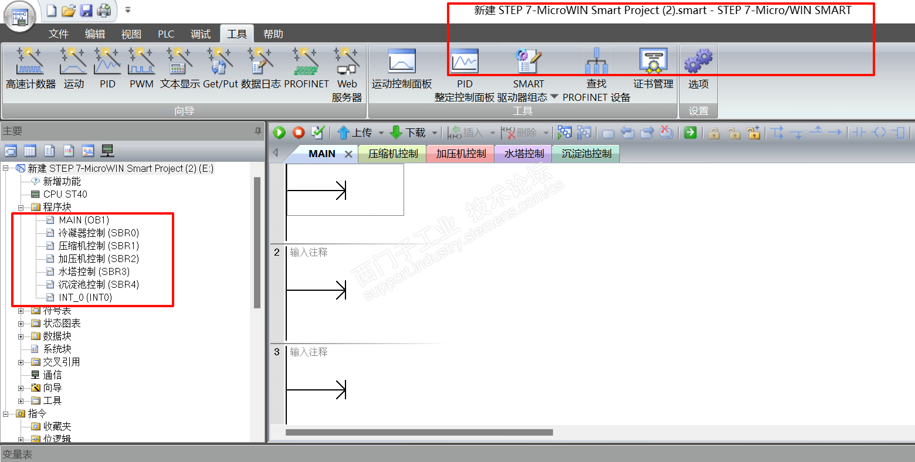Open the 上传 upload dropdown arrow
Screen dimensions: 915x462
coord(381,133)
